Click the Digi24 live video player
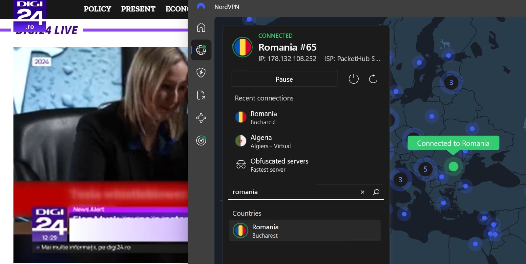The width and height of the screenshot is (526, 264). click(101, 155)
